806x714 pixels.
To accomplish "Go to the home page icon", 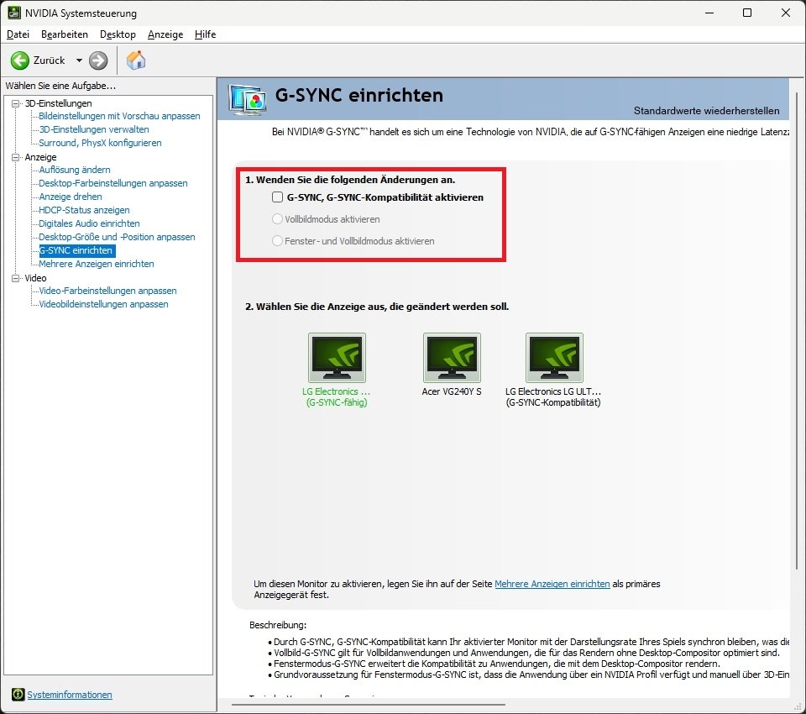I will 136,60.
